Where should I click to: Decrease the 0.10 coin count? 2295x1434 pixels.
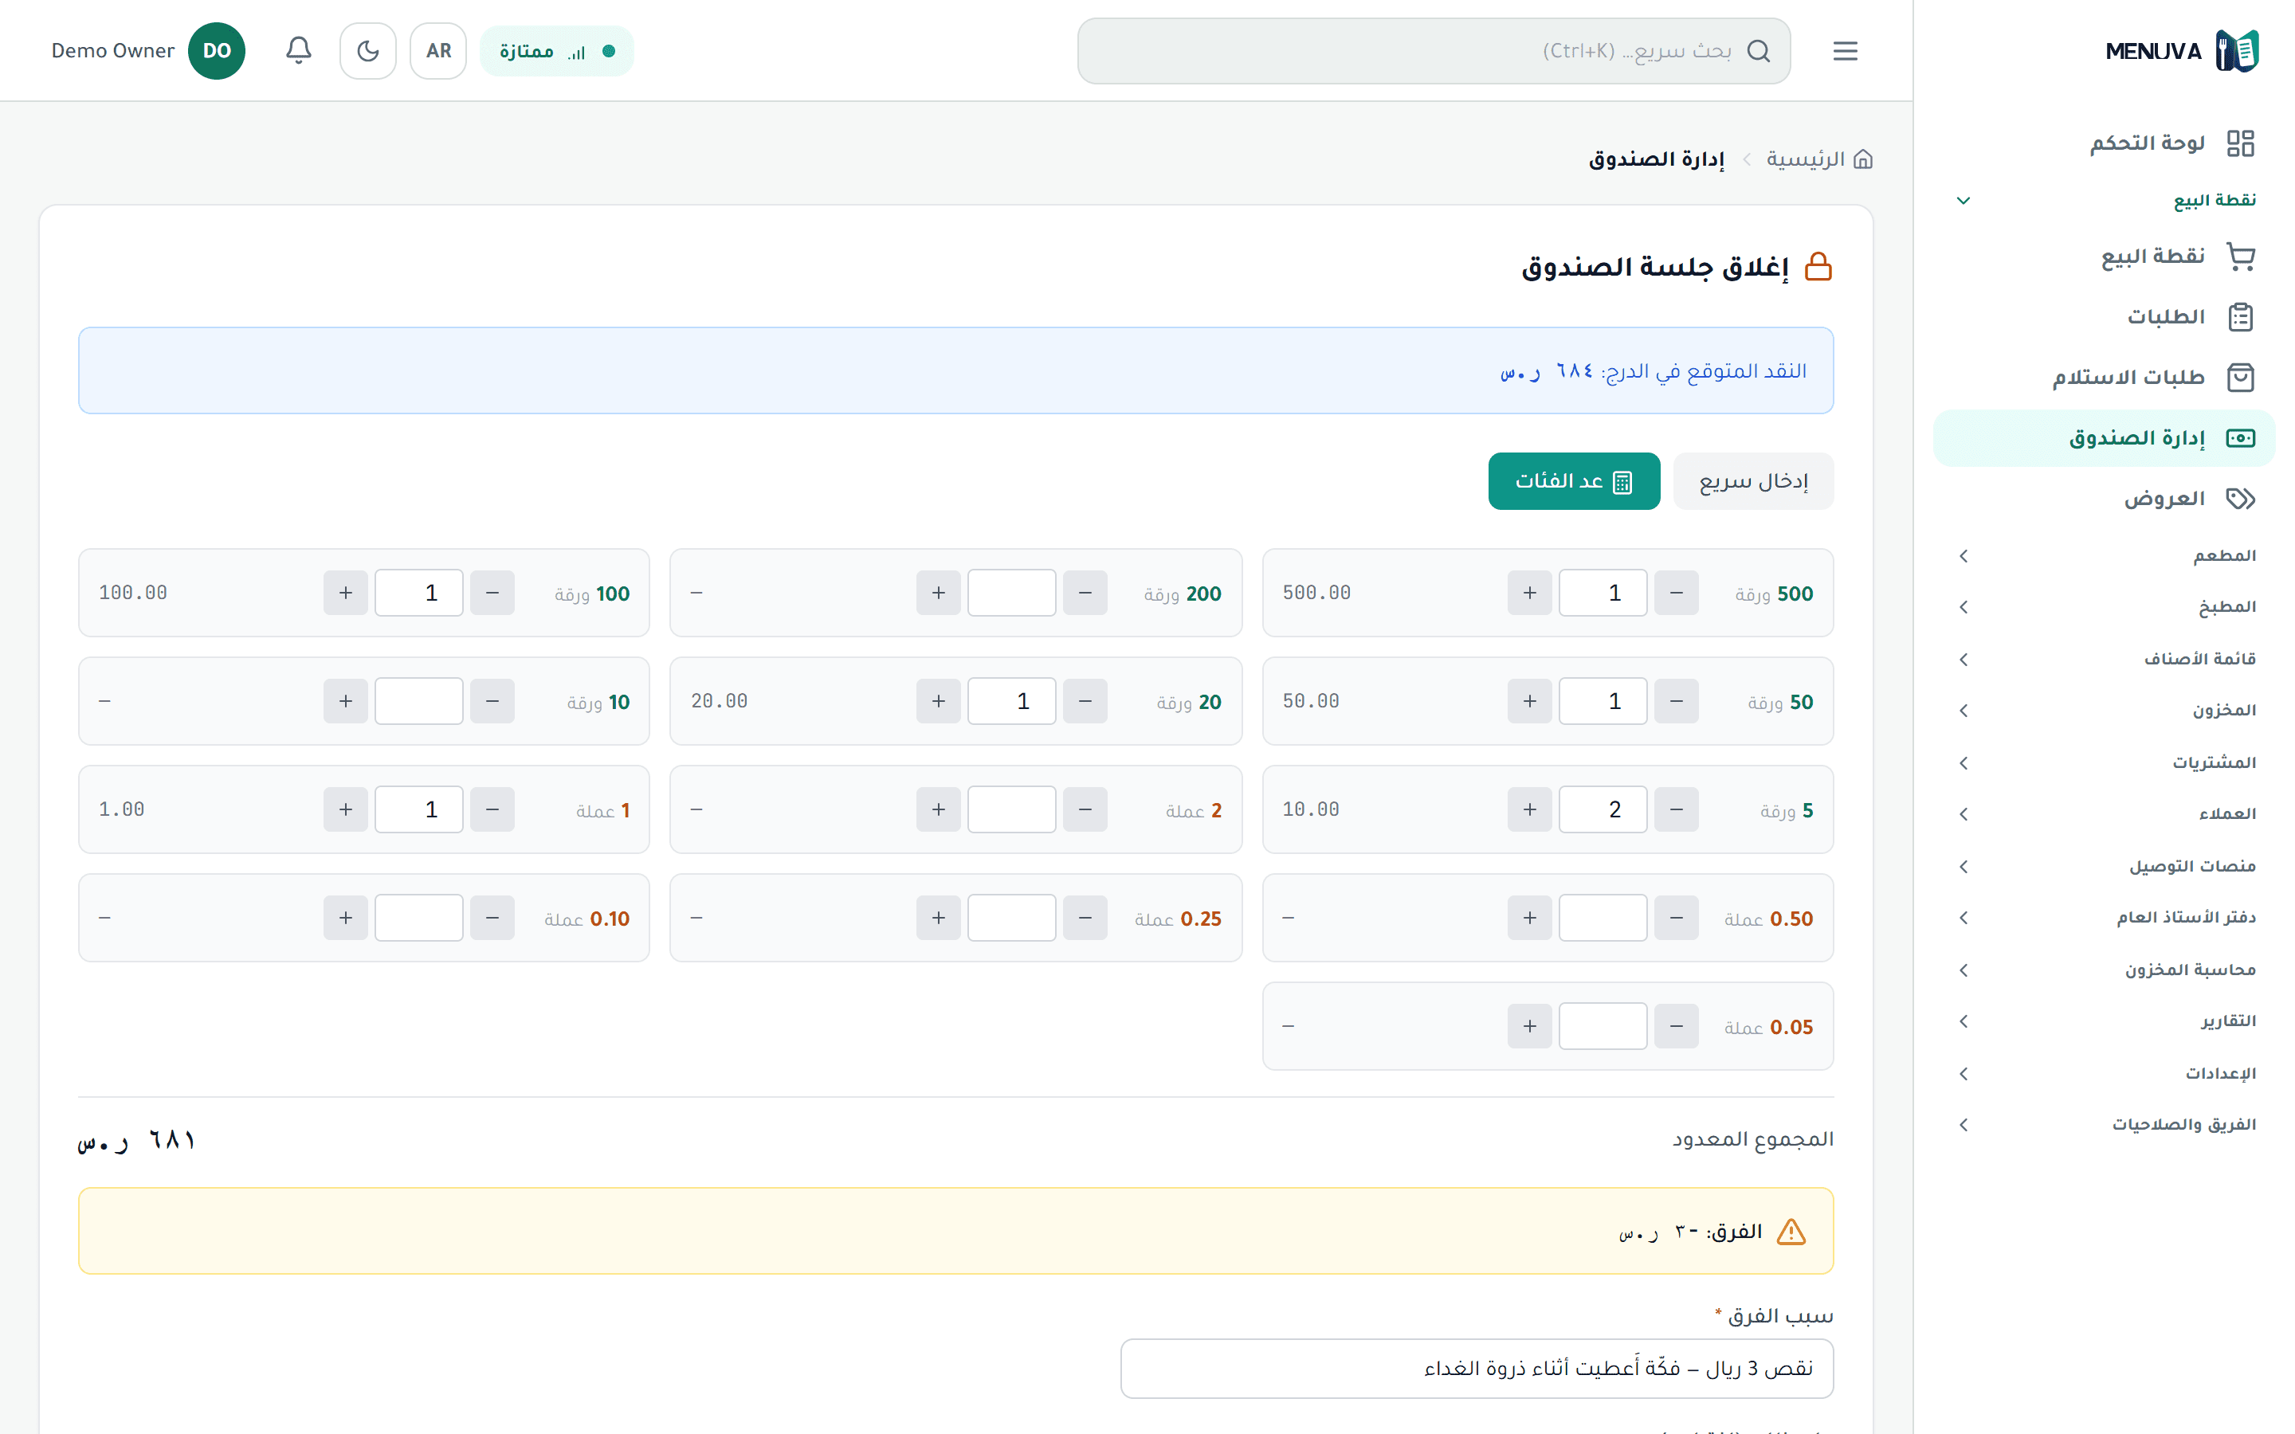(x=492, y=917)
